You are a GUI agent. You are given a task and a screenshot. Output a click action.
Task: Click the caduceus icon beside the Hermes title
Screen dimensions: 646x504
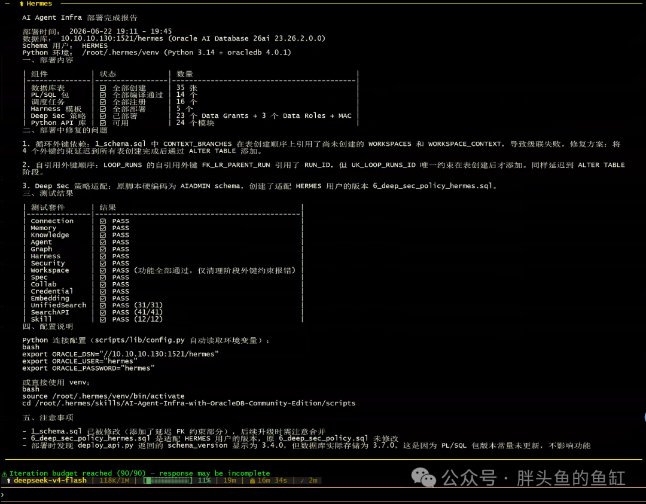coord(22,4)
